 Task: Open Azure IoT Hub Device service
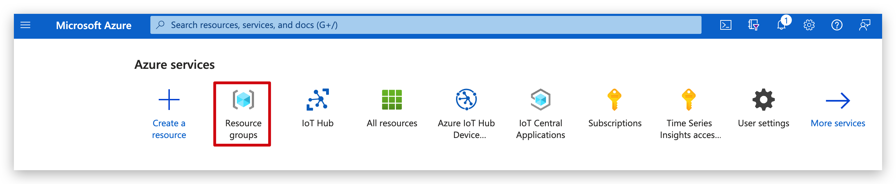[x=466, y=100]
